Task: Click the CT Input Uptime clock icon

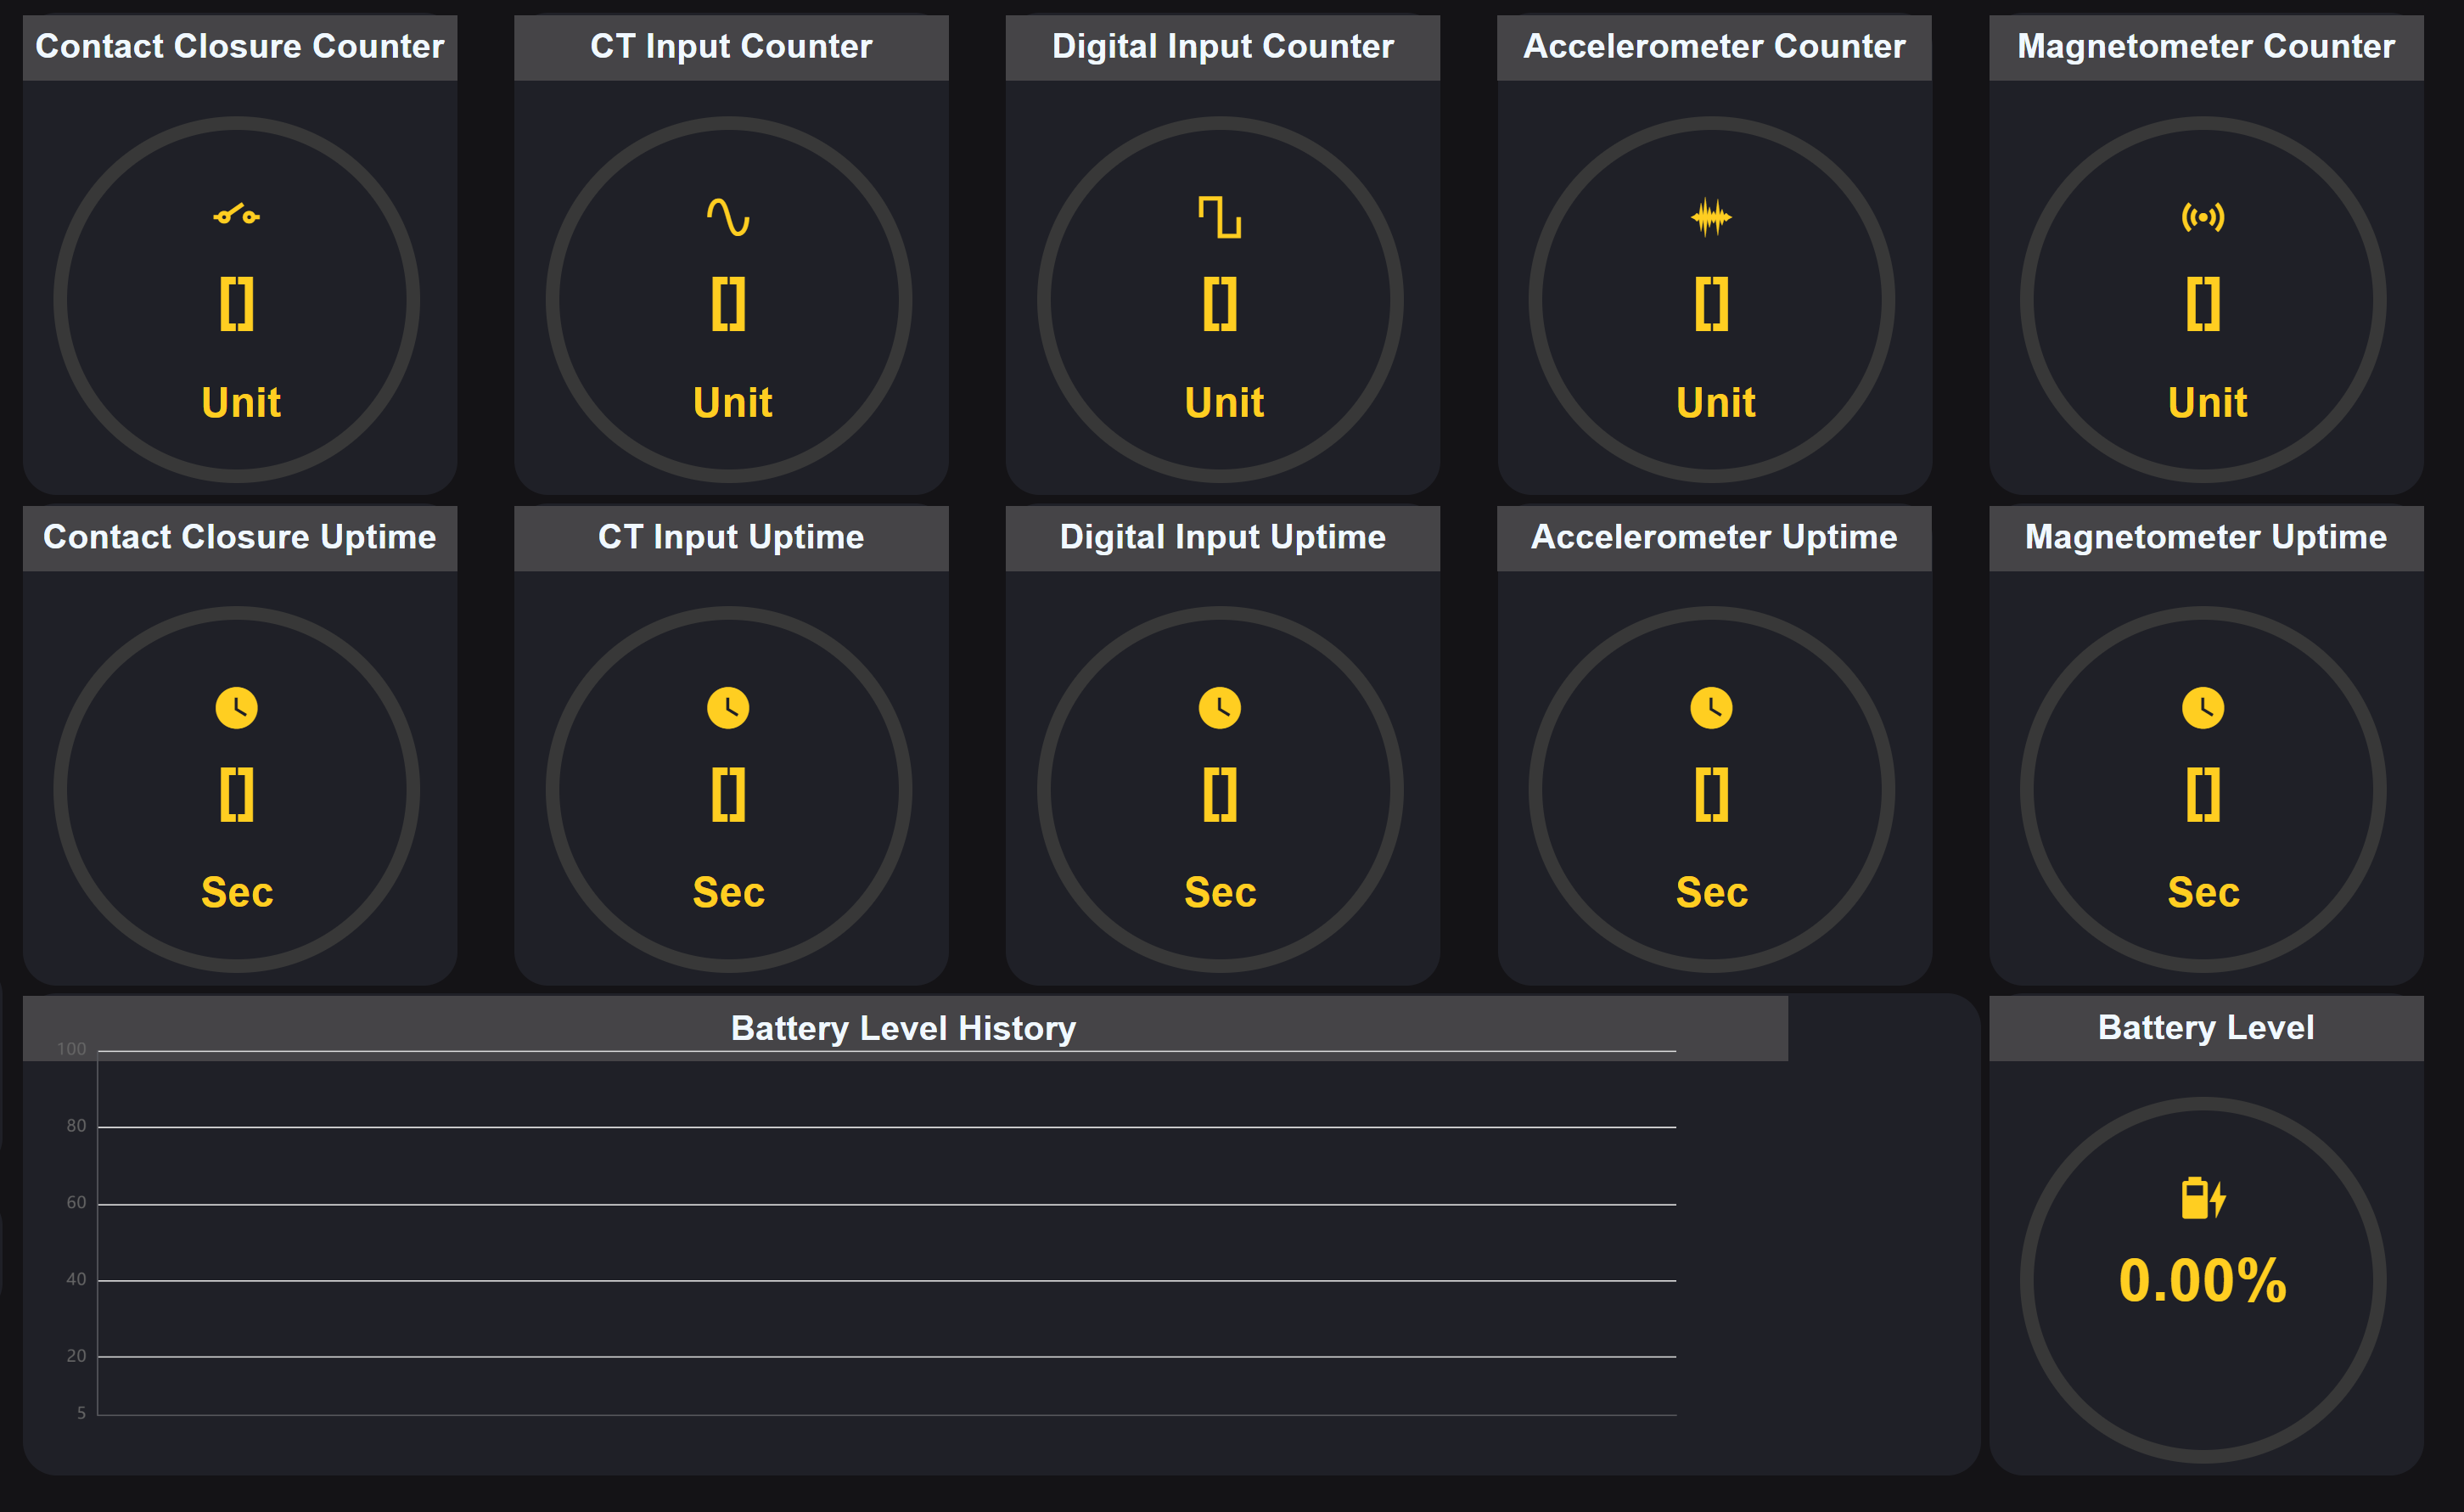Action: coord(728,708)
